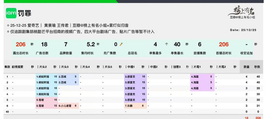The image size is (265, 119).
Task: Click the red 206 above 首播总时长
Action: pyautogui.click(x=224, y=44)
